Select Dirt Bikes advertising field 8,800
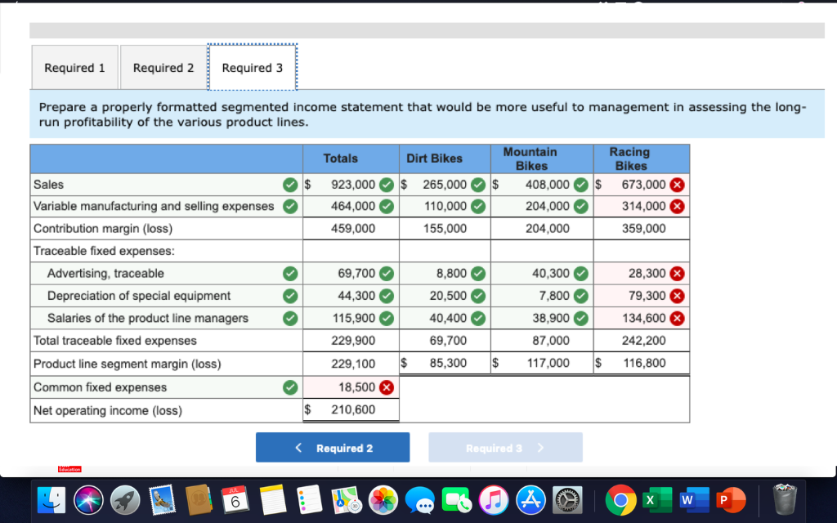Viewport: 837px width, 523px height. 445,273
